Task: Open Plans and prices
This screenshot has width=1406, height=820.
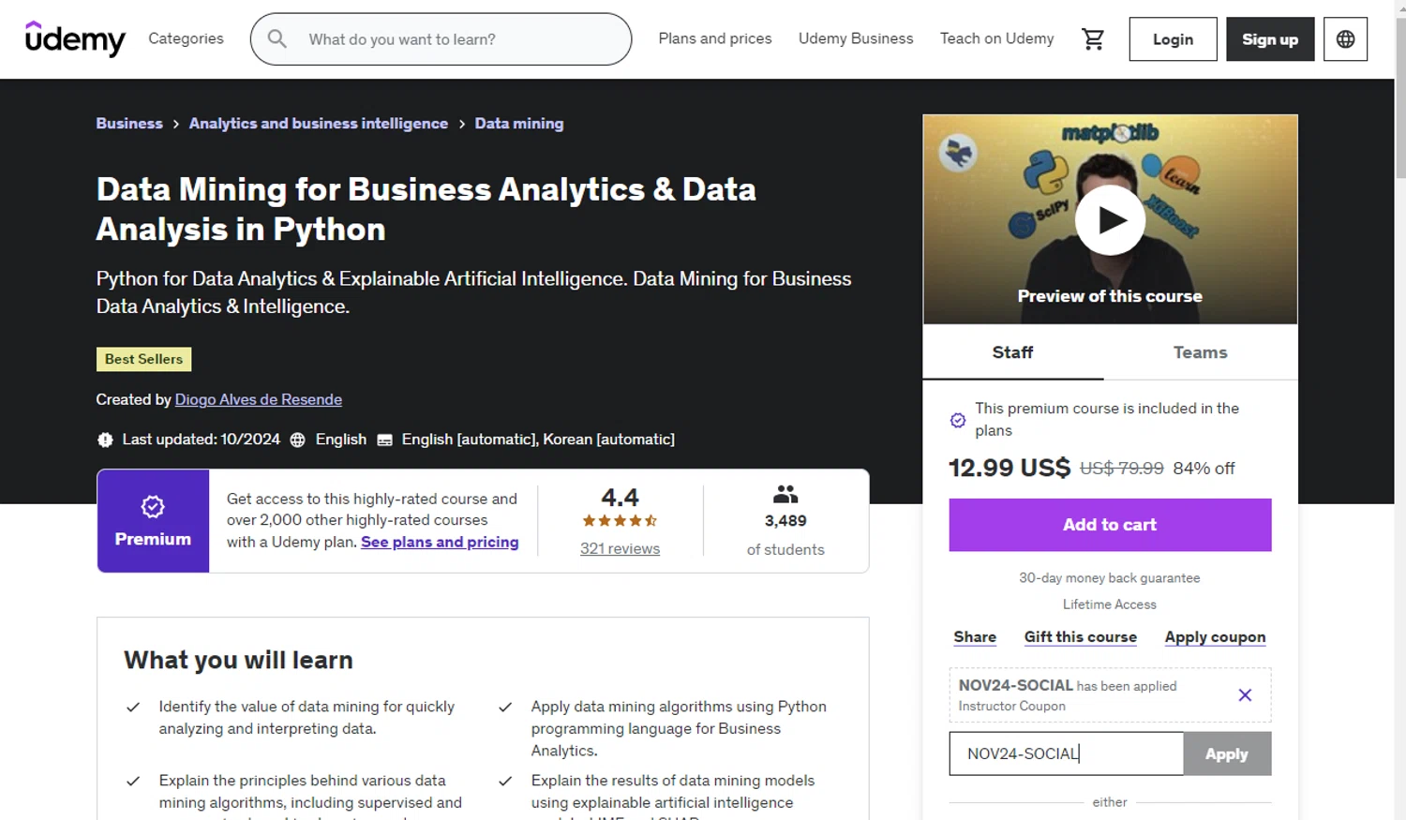Action: [x=715, y=38]
